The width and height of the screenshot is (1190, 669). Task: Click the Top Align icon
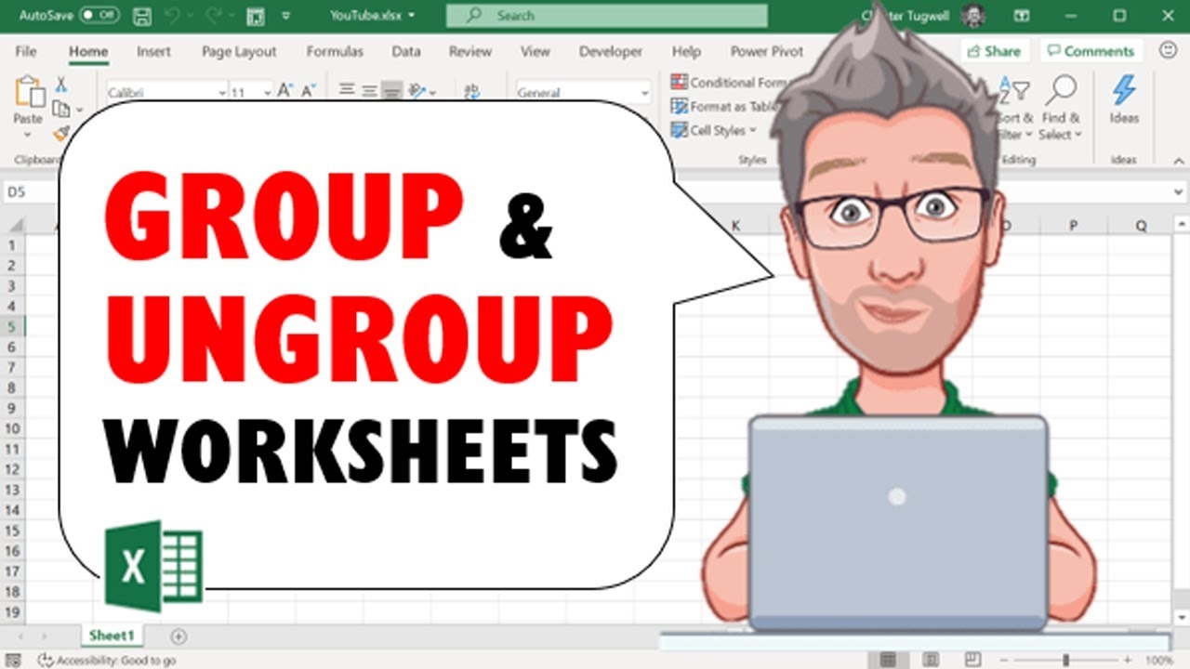pos(347,90)
